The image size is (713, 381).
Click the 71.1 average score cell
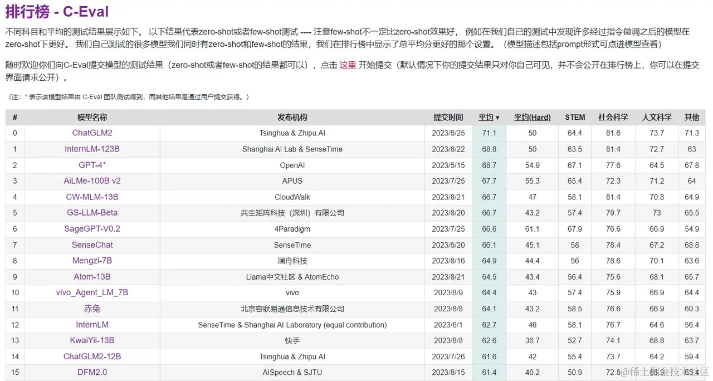pos(489,133)
